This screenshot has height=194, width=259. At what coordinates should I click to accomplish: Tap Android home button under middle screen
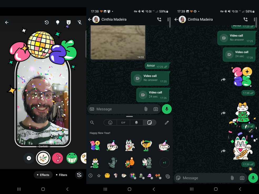tap(129, 189)
